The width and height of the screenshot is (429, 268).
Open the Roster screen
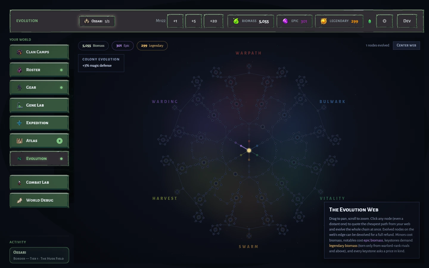point(39,70)
